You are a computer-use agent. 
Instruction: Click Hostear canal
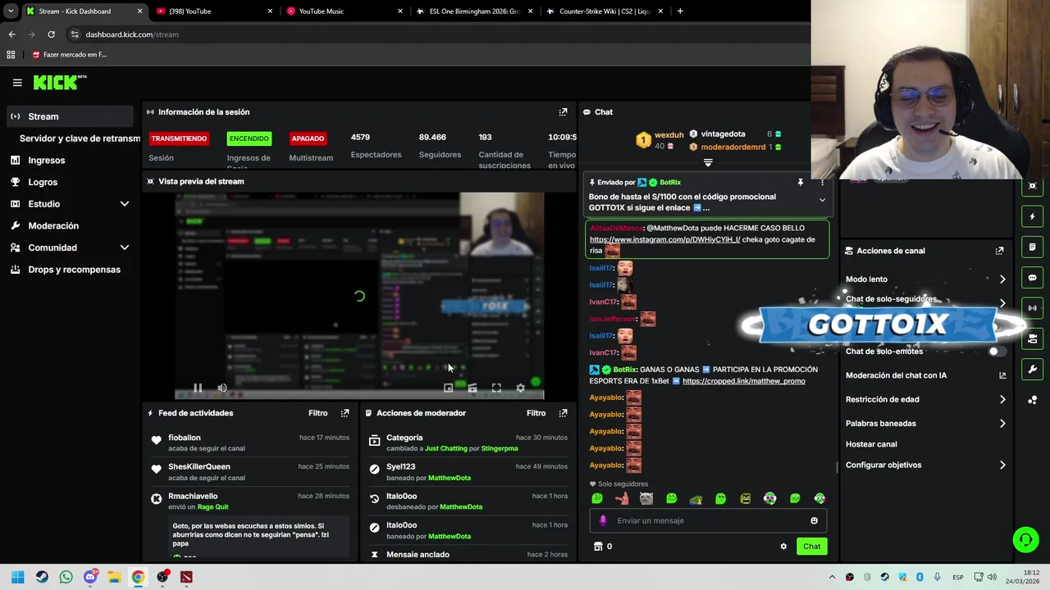pos(871,444)
